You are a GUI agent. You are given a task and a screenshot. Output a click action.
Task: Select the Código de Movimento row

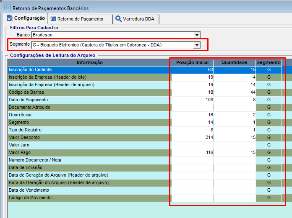(x=89, y=198)
